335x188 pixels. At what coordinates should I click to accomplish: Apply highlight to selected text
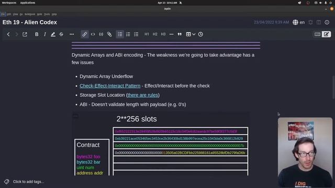tap(53, 34)
